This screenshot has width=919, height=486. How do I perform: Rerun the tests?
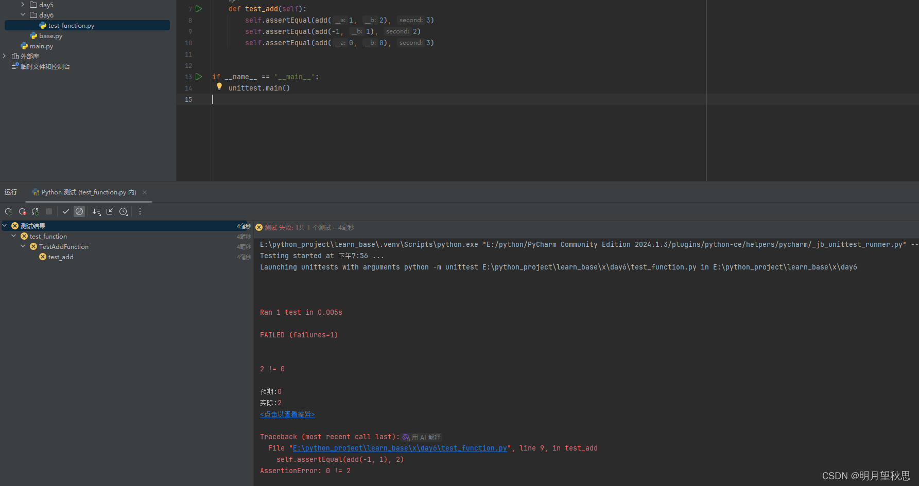(9, 211)
